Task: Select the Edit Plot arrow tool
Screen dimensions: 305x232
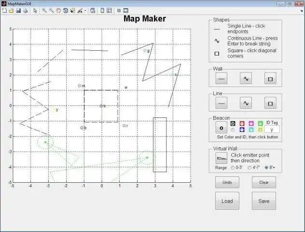Action: coord(35,11)
